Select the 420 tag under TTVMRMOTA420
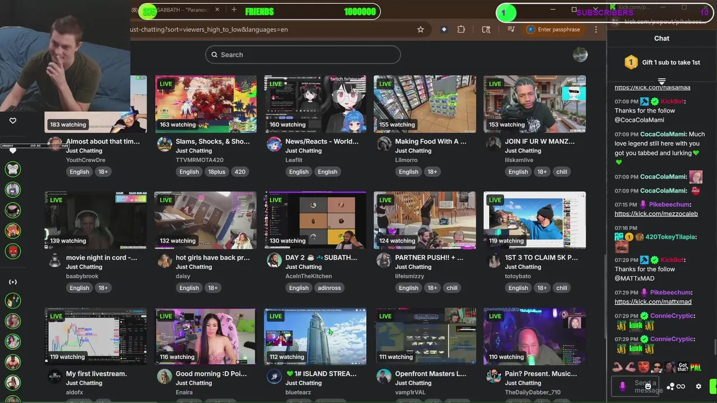Image resolution: width=717 pixels, height=403 pixels. (240, 172)
